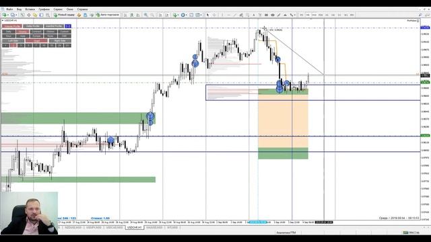Zoom in the chart with magnifier plus
This screenshot has width=431, height=242.
point(145,15)
